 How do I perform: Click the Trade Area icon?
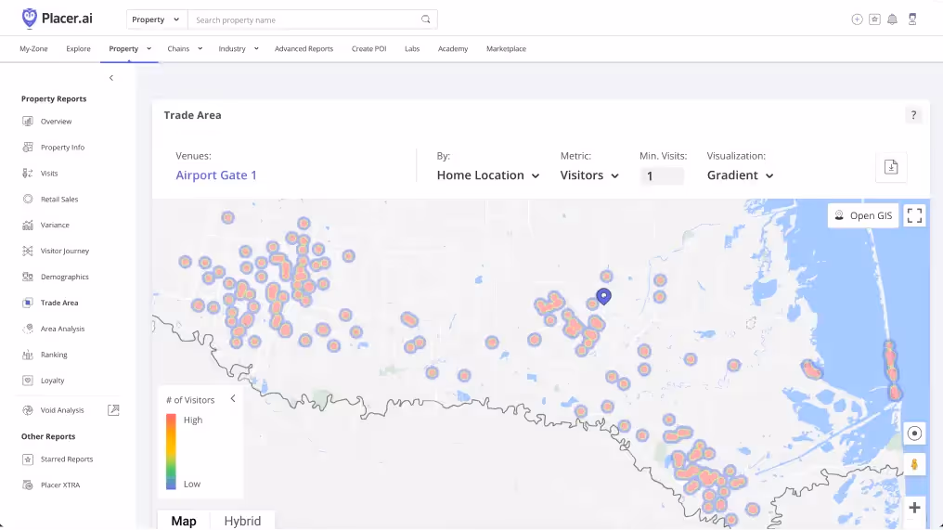pos(28,303)
